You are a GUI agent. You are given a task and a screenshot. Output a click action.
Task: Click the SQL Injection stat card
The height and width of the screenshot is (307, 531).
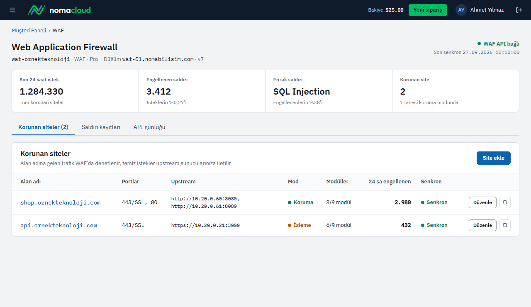pyautogui.click(x=329, y=91)
